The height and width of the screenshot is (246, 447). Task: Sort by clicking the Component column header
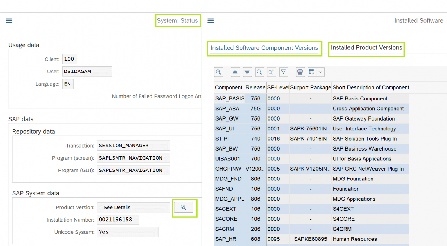(228, 87)
